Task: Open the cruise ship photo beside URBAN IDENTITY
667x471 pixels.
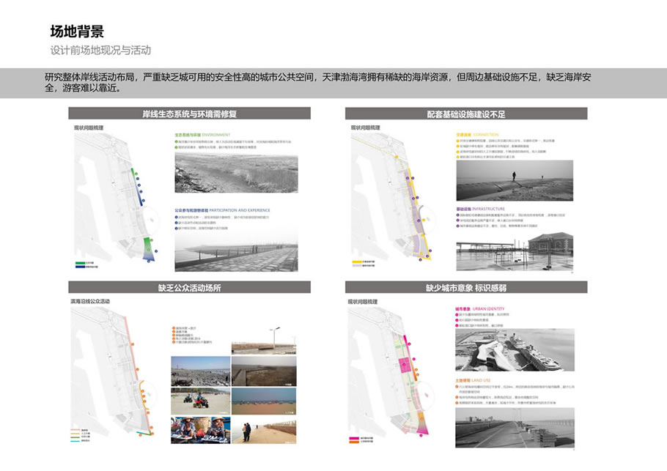Action: pos(513,352)
